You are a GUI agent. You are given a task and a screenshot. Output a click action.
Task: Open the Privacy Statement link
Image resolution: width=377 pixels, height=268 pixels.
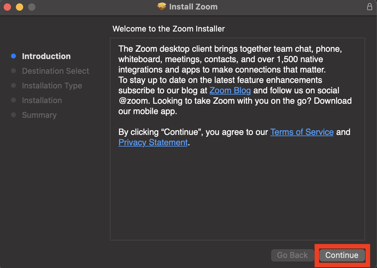(153, 143)
